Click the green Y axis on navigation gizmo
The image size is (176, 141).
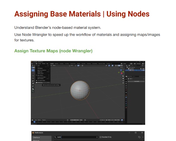tap(123, 72)
